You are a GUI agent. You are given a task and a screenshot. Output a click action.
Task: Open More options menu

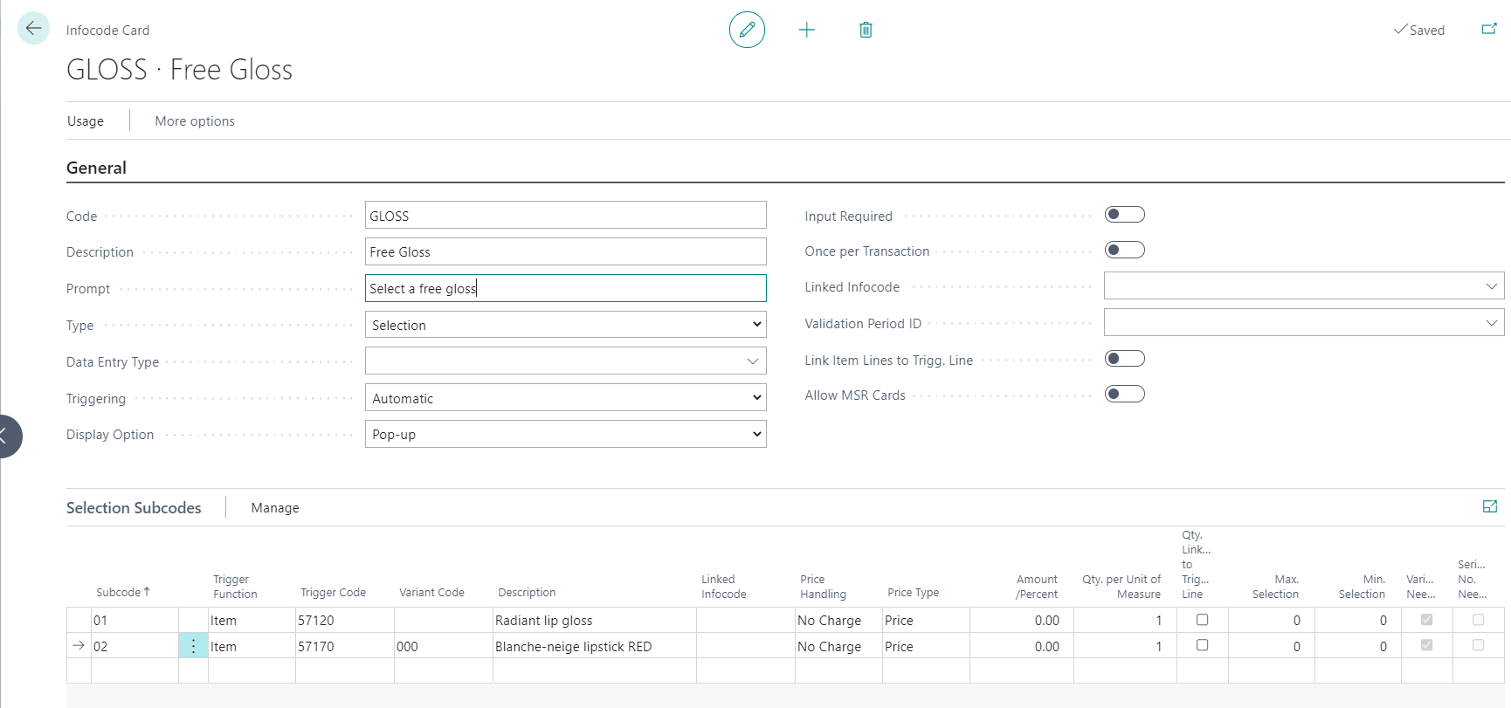point(195,121)
